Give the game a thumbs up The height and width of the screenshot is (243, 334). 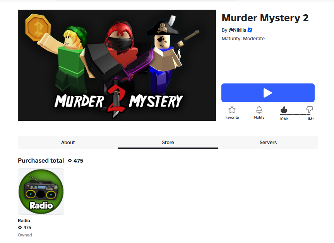[x=284, y=110]
